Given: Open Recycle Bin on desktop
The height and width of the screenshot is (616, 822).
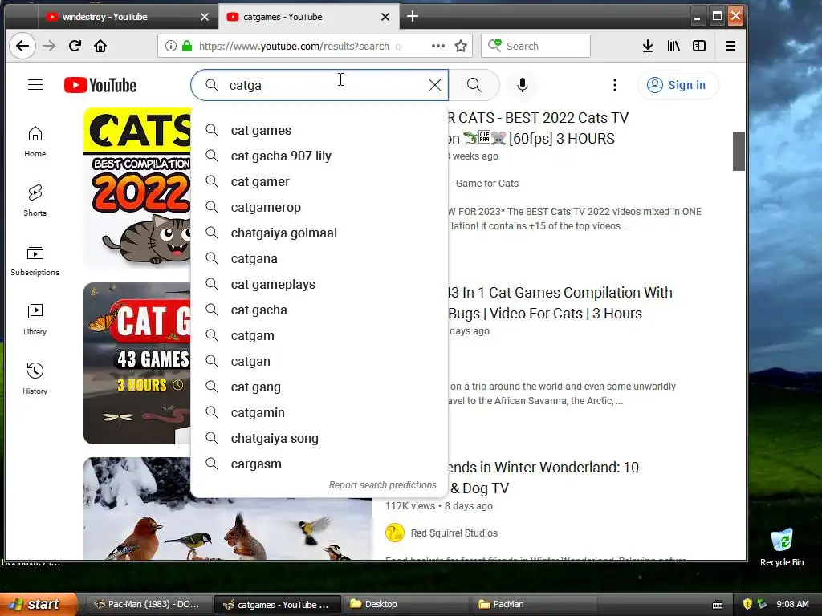Looking at the screenshot, I should click(782, 547).
